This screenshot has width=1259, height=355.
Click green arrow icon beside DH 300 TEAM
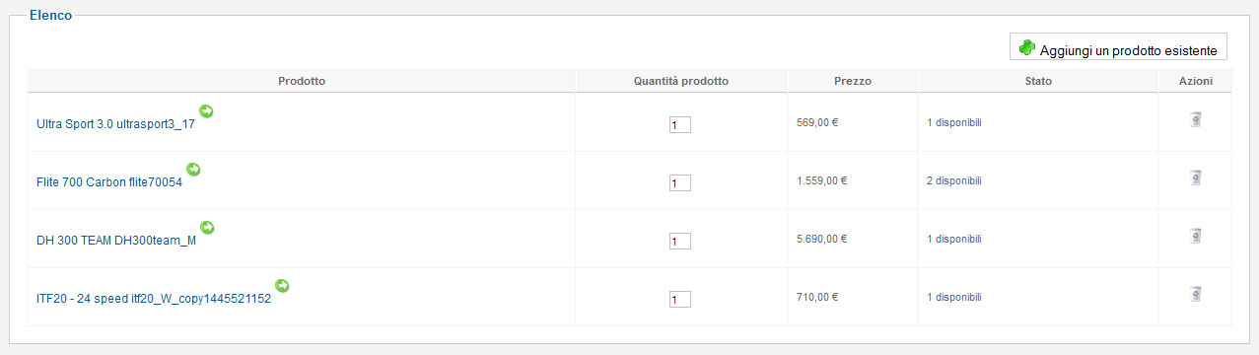click(x=207, y=228)
